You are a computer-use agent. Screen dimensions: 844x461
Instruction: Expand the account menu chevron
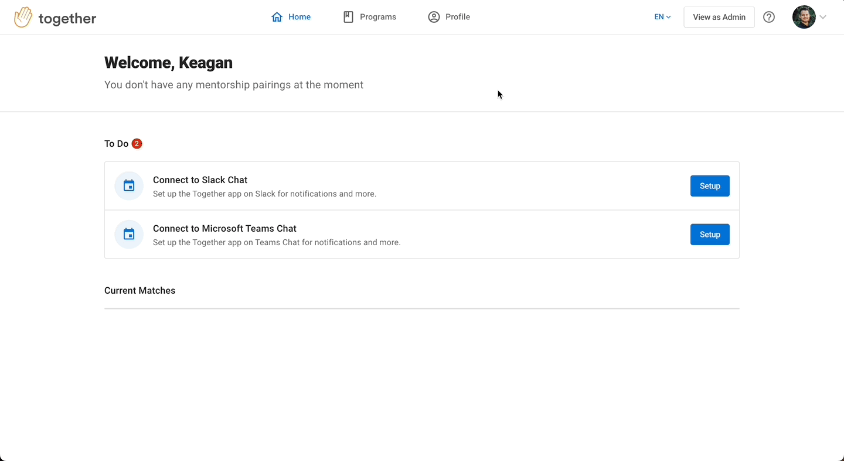click(x=823, y=17)
